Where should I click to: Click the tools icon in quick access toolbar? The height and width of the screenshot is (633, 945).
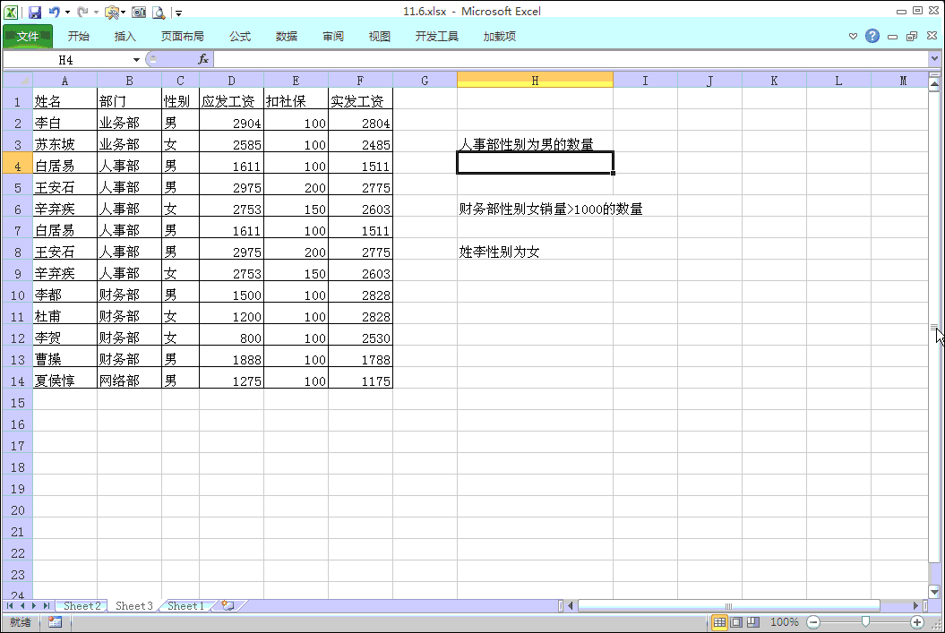[x=111, y=12]
